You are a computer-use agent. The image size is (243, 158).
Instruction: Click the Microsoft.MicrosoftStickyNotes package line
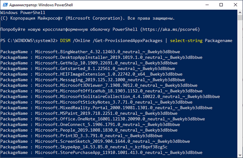pos(96,102)
